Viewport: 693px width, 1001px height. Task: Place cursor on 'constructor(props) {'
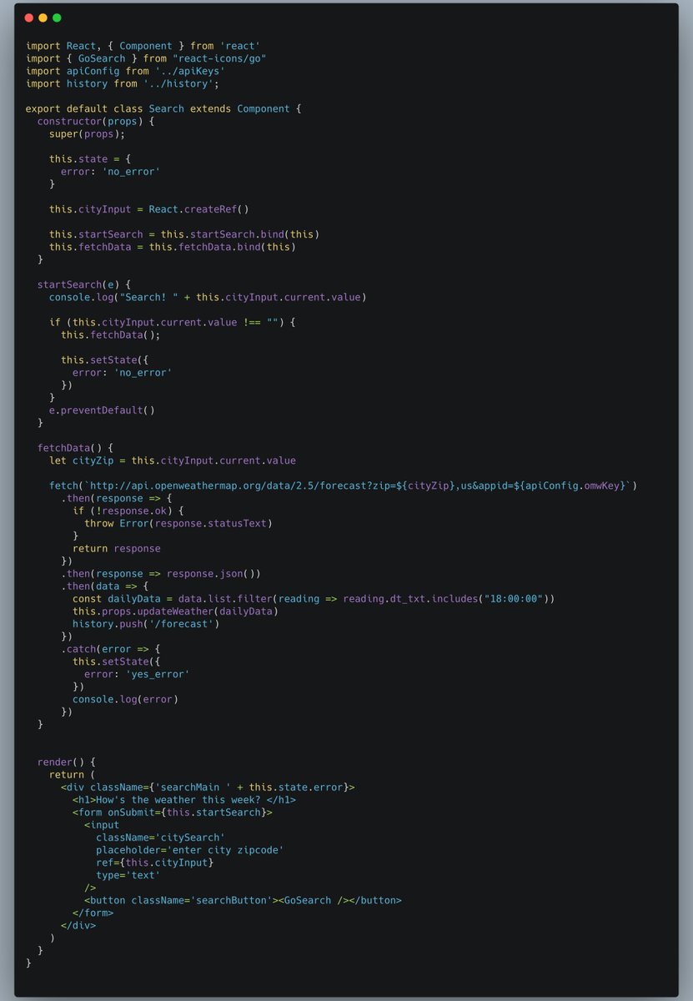point(96,121)
